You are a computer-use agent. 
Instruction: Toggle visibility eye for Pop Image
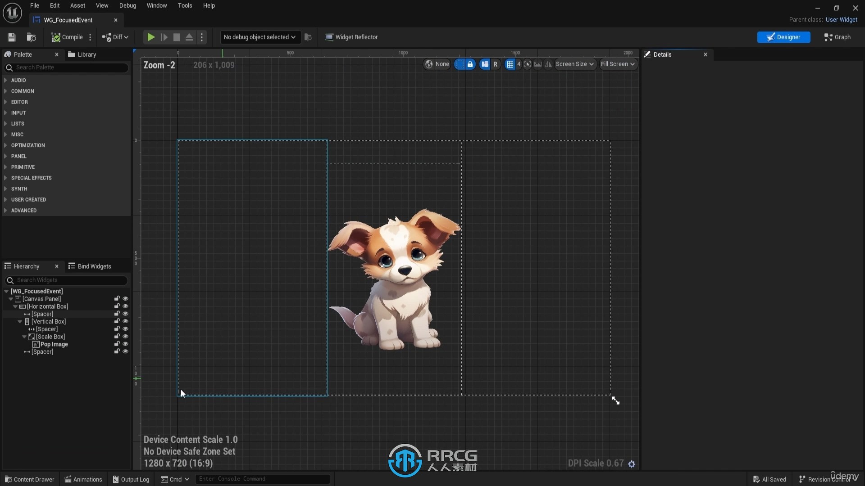[x=125, y=344]
